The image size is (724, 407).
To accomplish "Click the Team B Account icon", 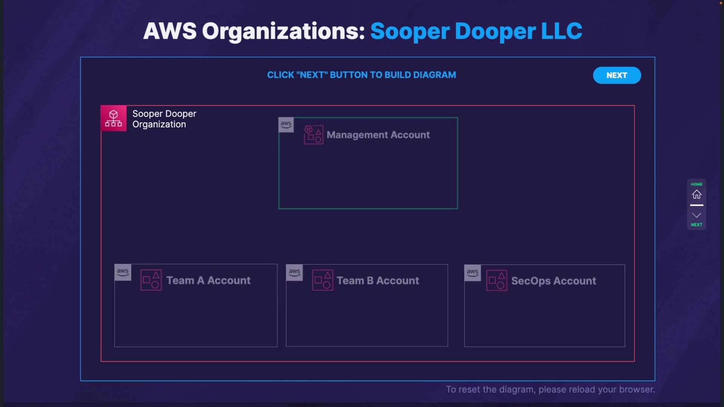I will click(323, 280).
